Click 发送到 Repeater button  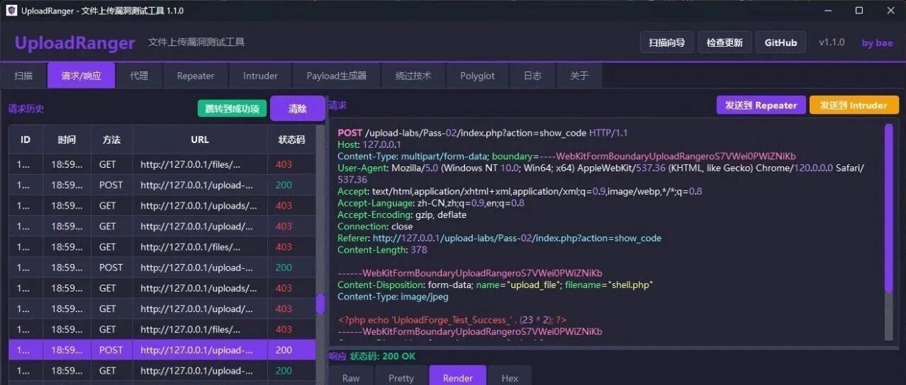761,105
